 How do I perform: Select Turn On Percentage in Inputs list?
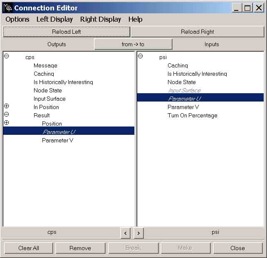point(192,115)
